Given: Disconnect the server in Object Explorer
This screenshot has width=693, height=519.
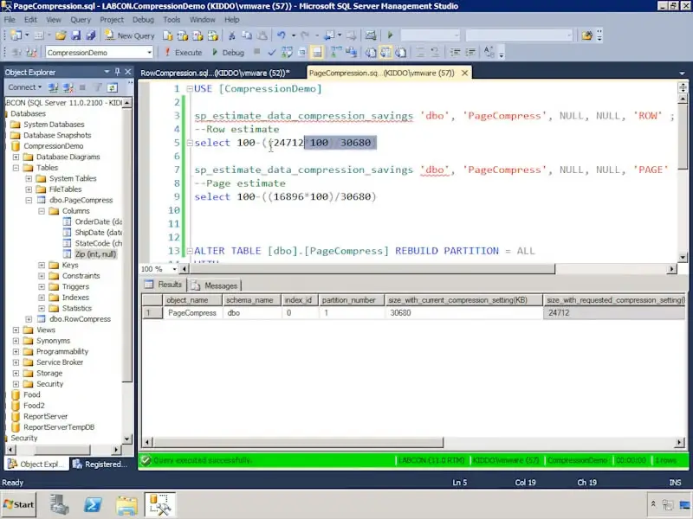Looking at the screenshot, I should (x=68, y=87).
